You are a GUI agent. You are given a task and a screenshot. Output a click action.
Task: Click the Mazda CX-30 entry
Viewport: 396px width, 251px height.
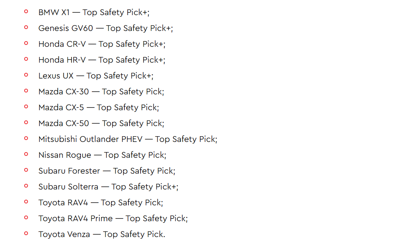click(101, 92)
